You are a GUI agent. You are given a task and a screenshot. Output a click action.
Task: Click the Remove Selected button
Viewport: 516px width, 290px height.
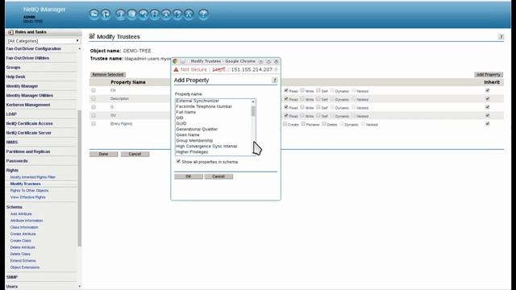click(x=107, y=75)
